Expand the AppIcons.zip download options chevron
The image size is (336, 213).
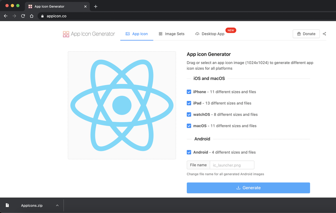[57, 205]
